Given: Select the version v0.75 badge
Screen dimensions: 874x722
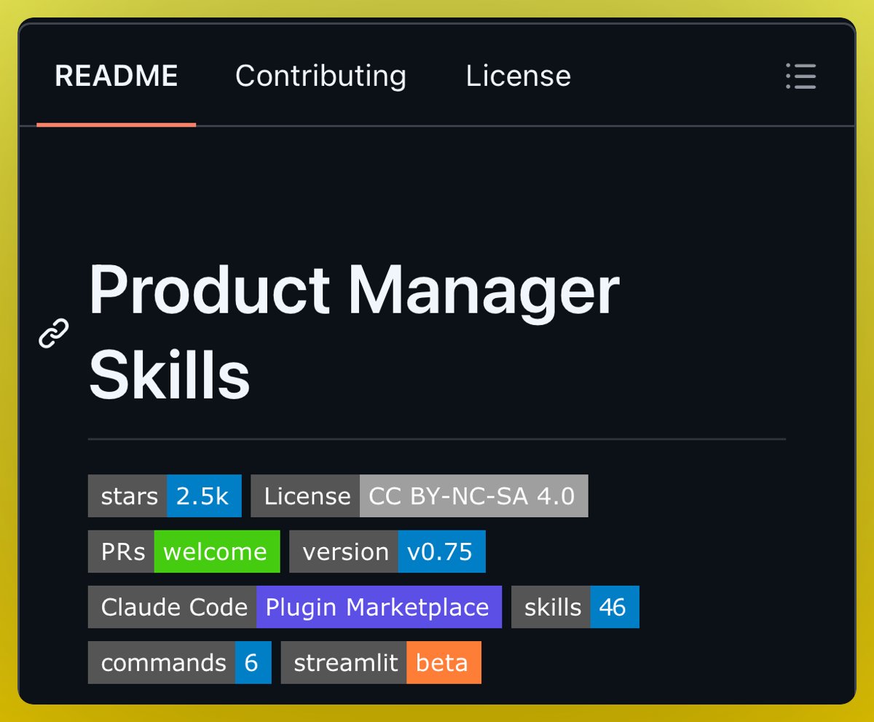Looking at the screenshot, I should [387, 552].
